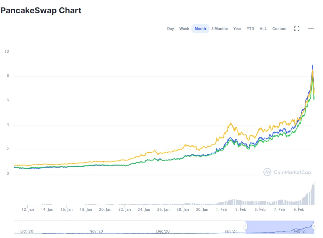Click the 28. Jan axis label

[182, 209]
